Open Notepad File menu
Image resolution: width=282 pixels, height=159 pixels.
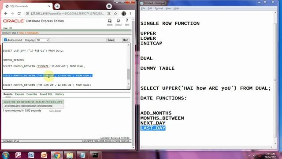click(x=143, y=8)
